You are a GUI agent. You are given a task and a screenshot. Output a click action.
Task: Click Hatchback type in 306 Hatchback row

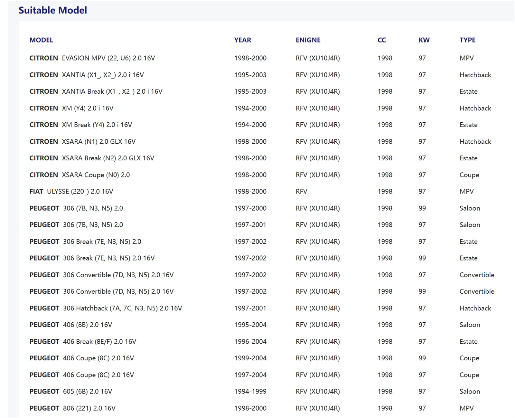click(475, 308)
